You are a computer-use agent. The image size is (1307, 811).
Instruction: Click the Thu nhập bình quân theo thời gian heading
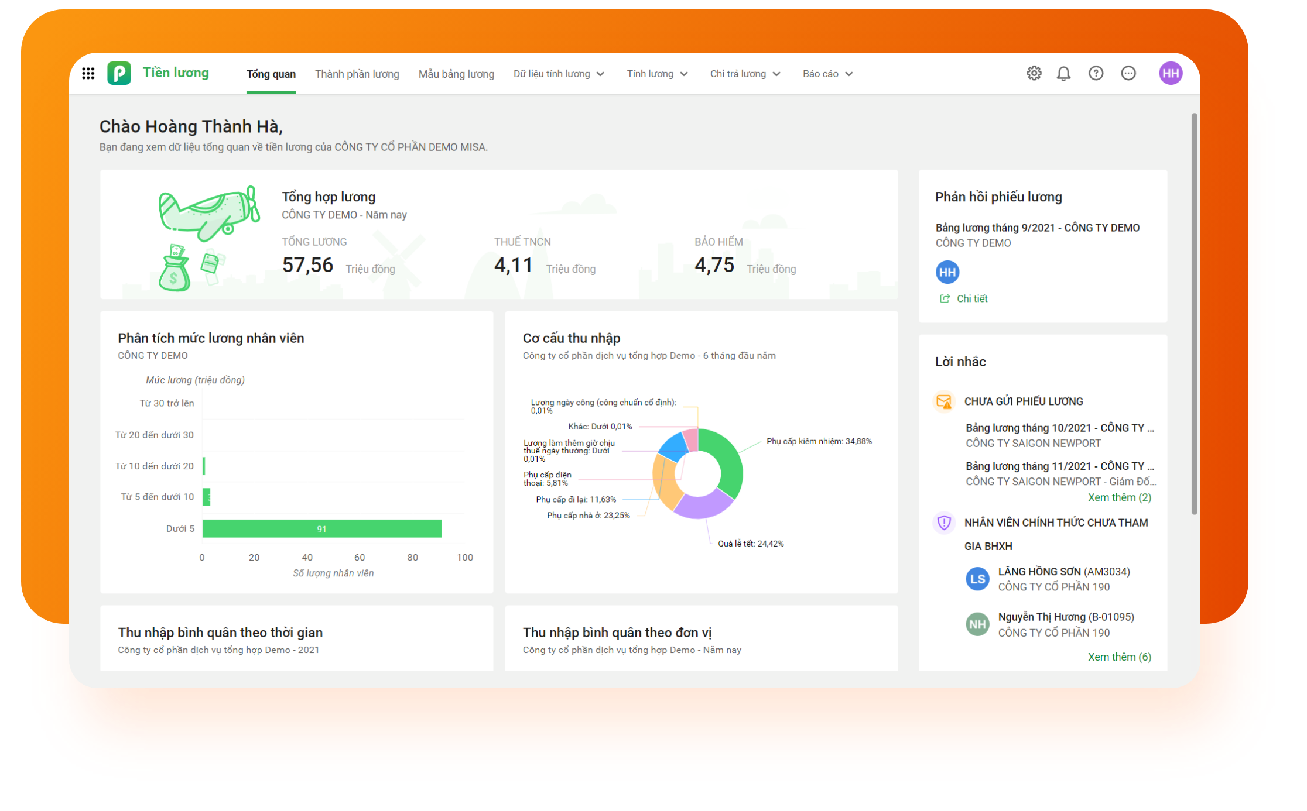(220, 633)
